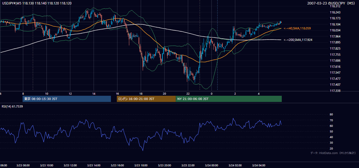359x168 pixels.
Task: Click the 3/23 16:00 time axis label
Action: click(117, 165)
